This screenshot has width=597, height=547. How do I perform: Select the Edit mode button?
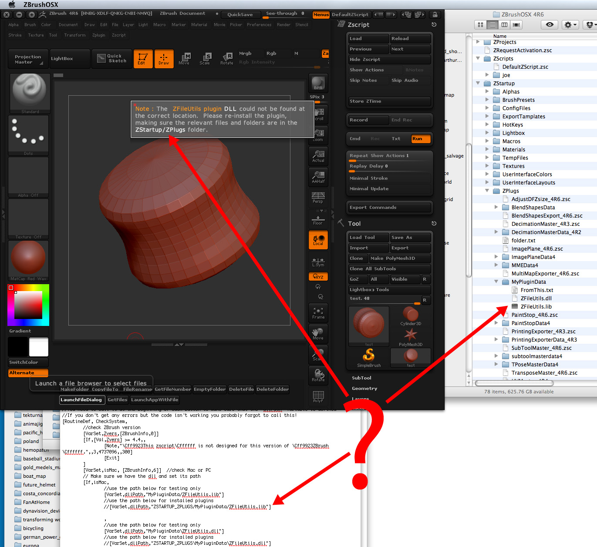(x=143, y=59)
